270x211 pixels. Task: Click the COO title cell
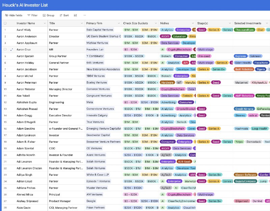52,148
